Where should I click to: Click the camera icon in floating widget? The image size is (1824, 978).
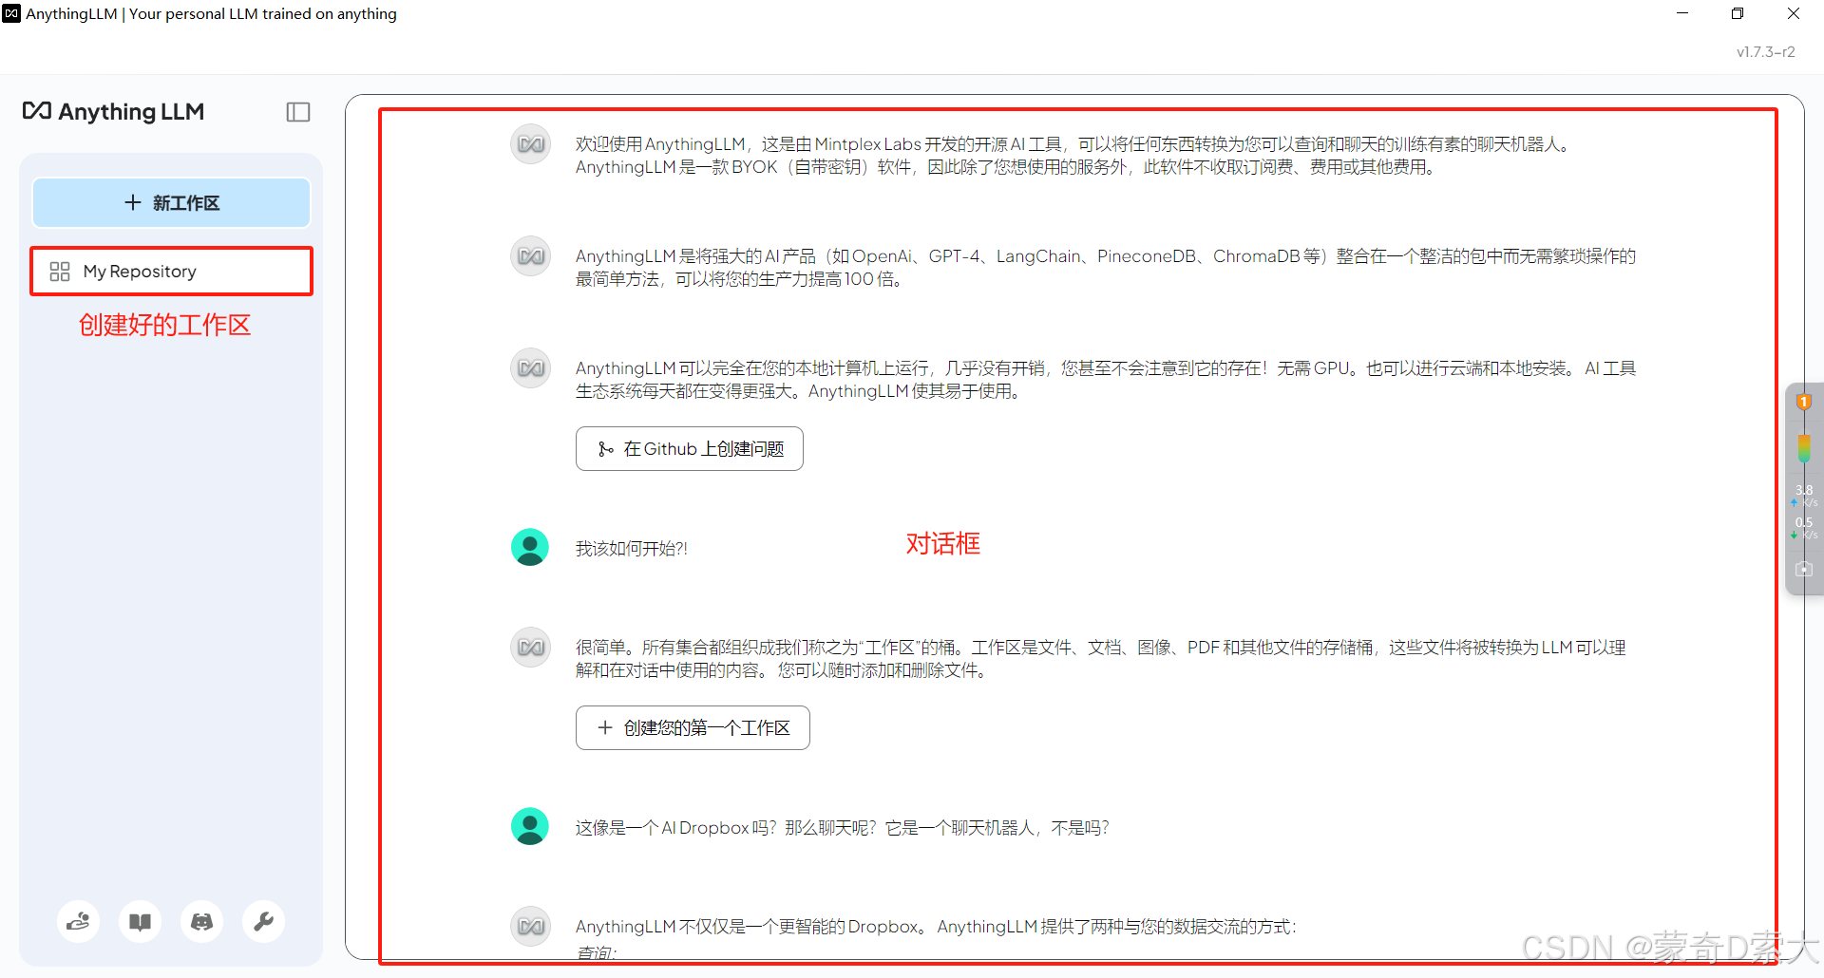coord(1803,569)
